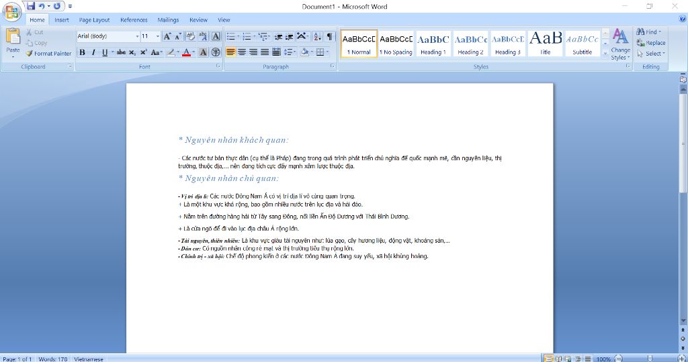This screenshot has height=362, width=688.
Task: Open font size dropdown showing 11
Action: pyautogui.click(x=158, y=36)
